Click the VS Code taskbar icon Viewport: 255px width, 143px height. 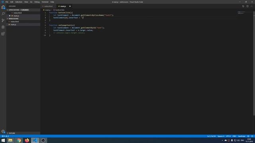coord(35,140)
